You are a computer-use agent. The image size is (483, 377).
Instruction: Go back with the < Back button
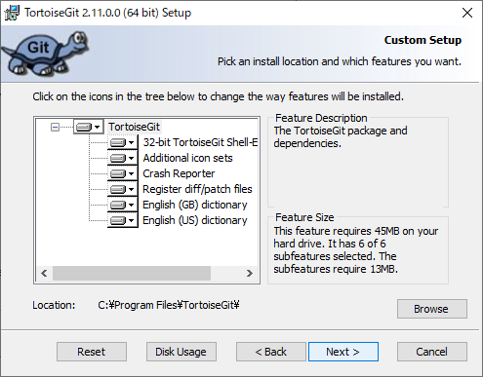(271, 352)
